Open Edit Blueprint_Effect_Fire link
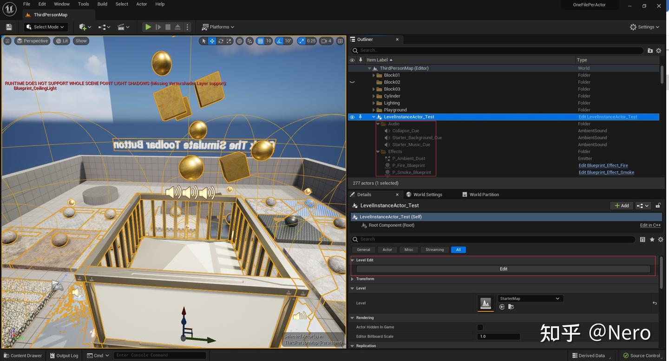 [x=603, y=165]
